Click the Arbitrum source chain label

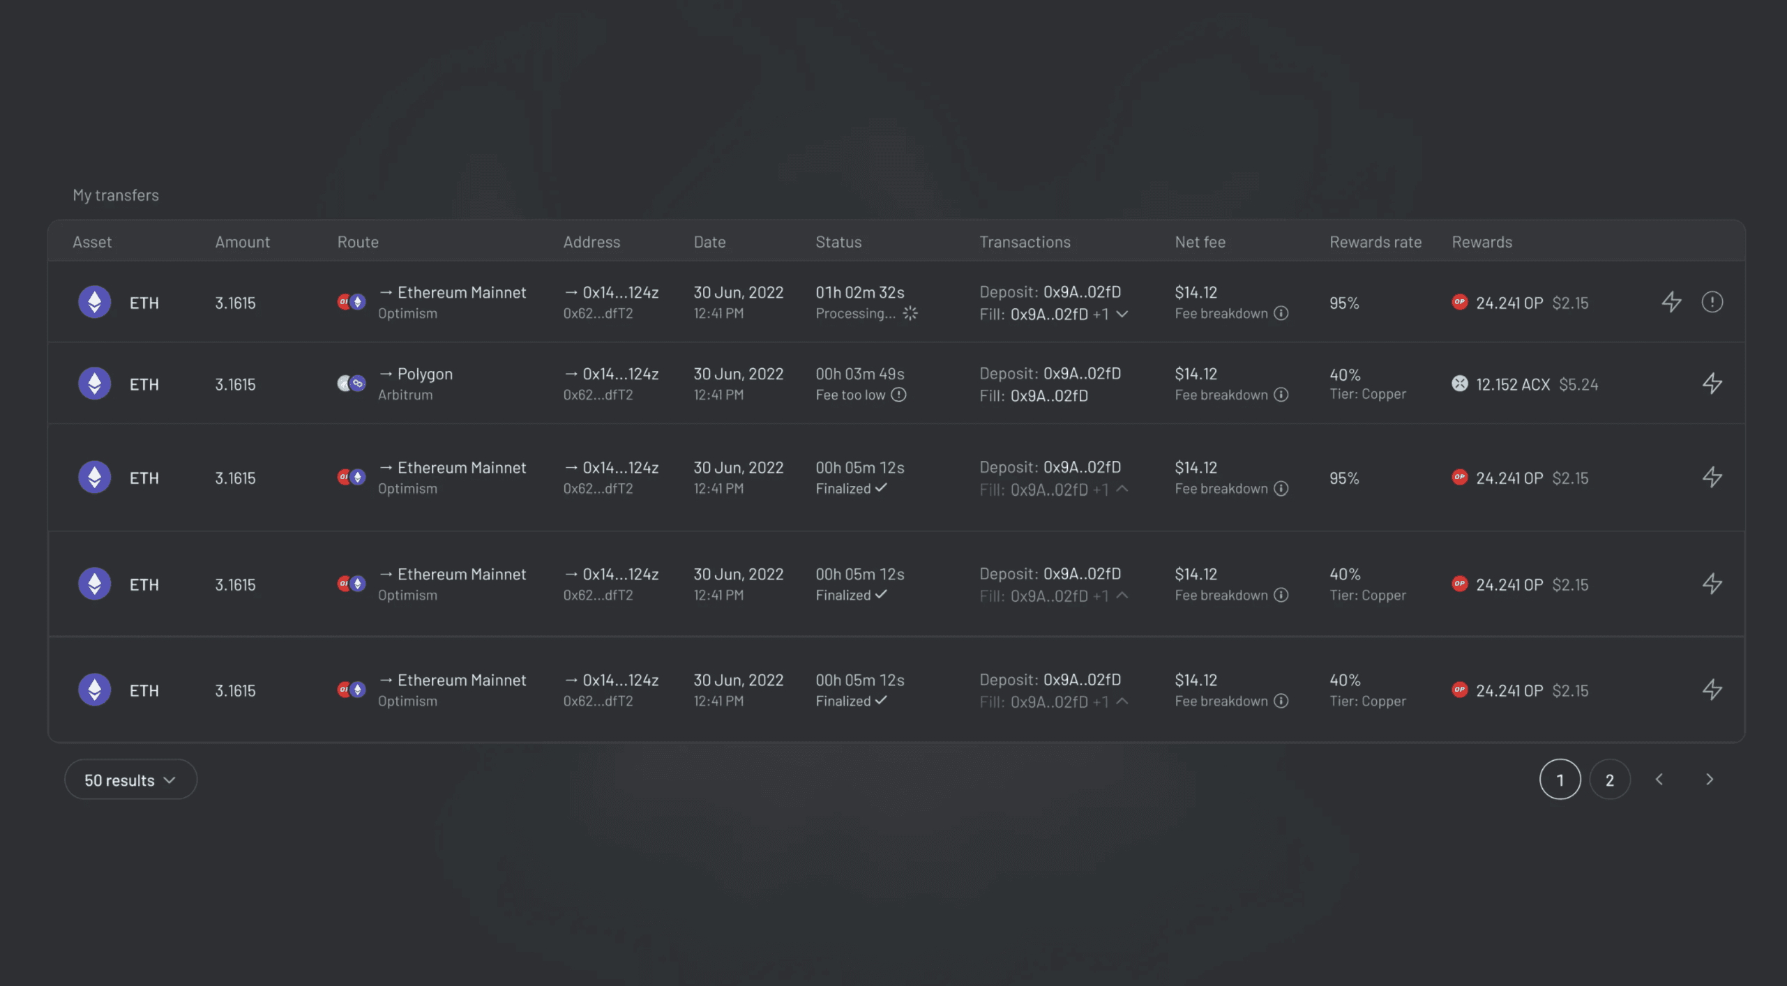[405, 395]
